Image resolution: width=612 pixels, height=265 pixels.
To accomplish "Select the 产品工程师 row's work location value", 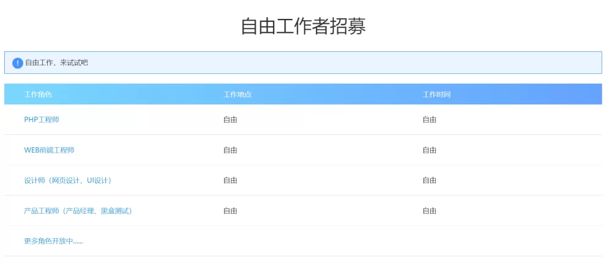I will pos(230,211).
